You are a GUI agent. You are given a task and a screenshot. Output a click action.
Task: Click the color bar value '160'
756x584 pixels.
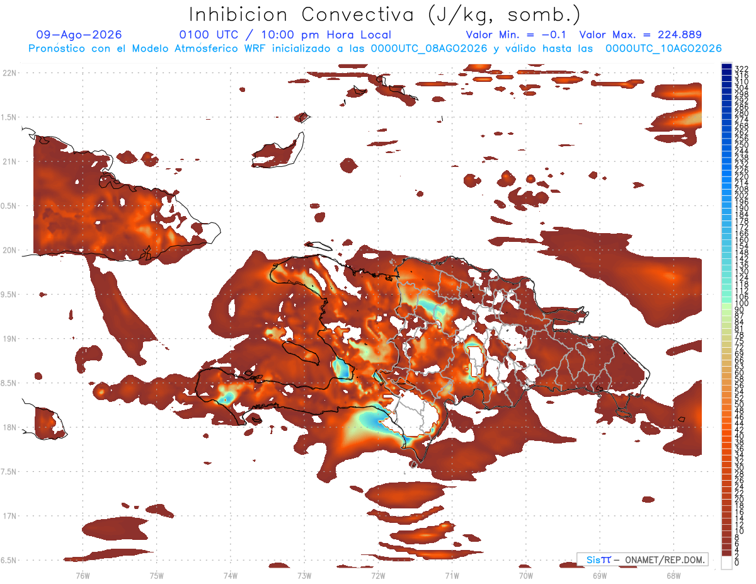point(742,240)
